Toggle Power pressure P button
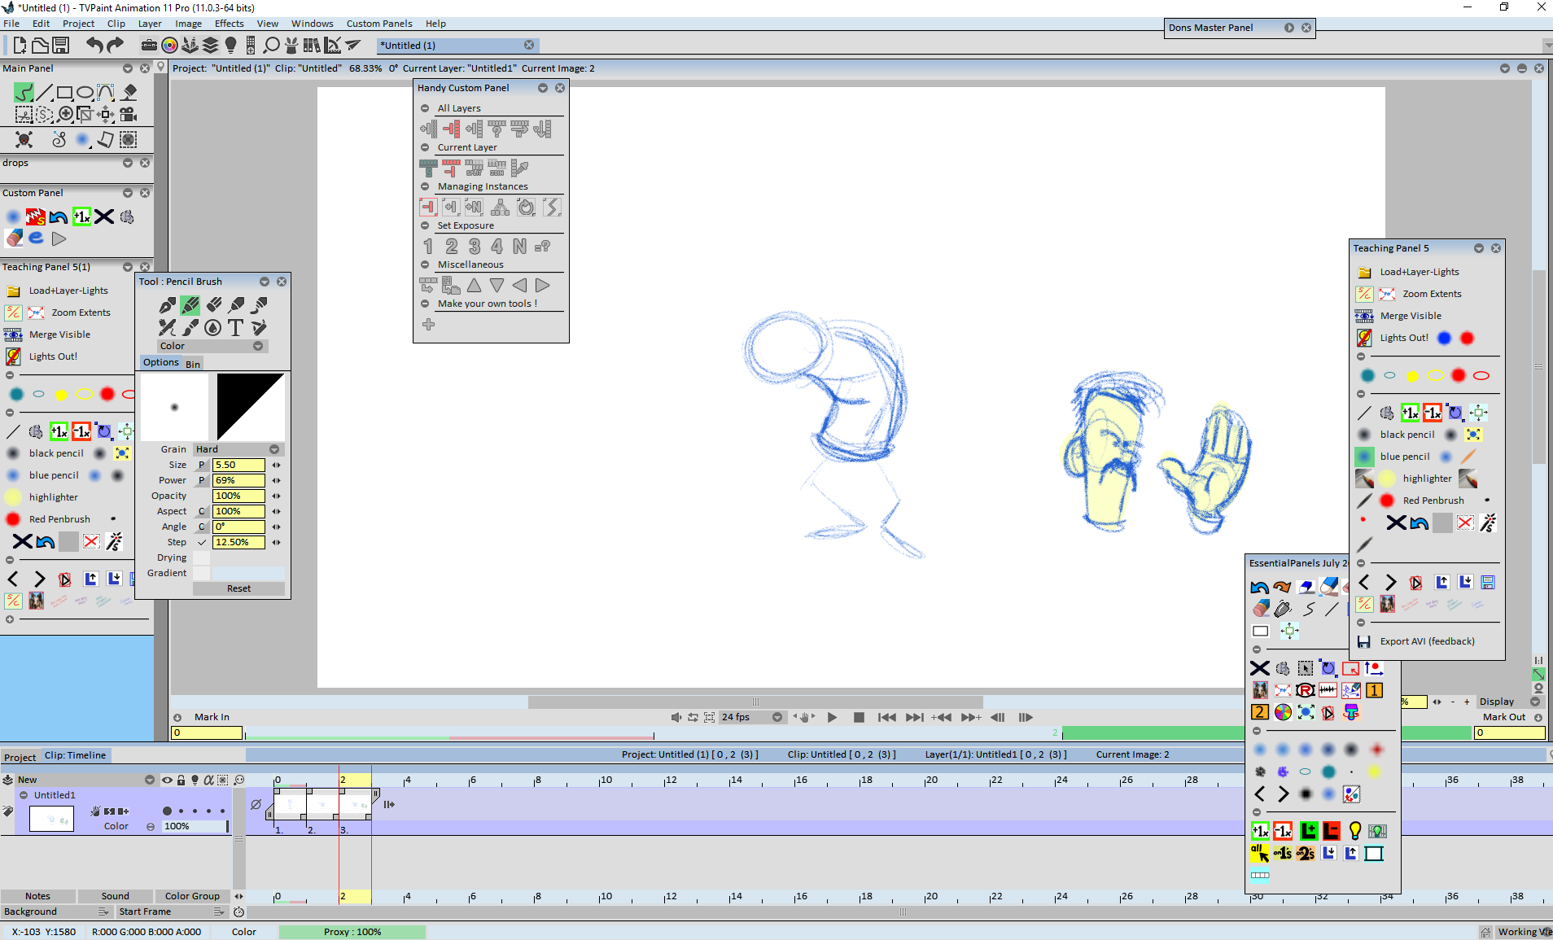The width and height of the screenshot is (1553, 940). tap(202, 481)
